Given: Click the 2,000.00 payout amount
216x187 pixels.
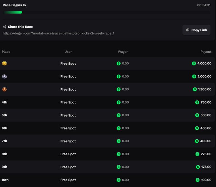Looking at the screenshot, I should click(204, 76).
